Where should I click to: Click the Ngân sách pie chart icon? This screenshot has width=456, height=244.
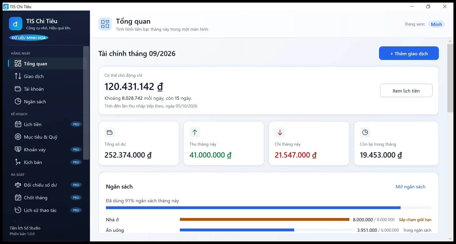coord(18,102)
